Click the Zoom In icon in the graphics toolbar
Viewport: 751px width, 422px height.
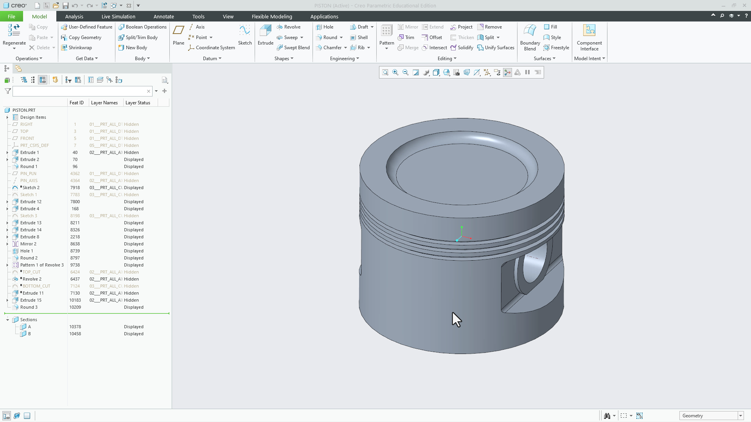pyautogui.click(x=395, y=72)
